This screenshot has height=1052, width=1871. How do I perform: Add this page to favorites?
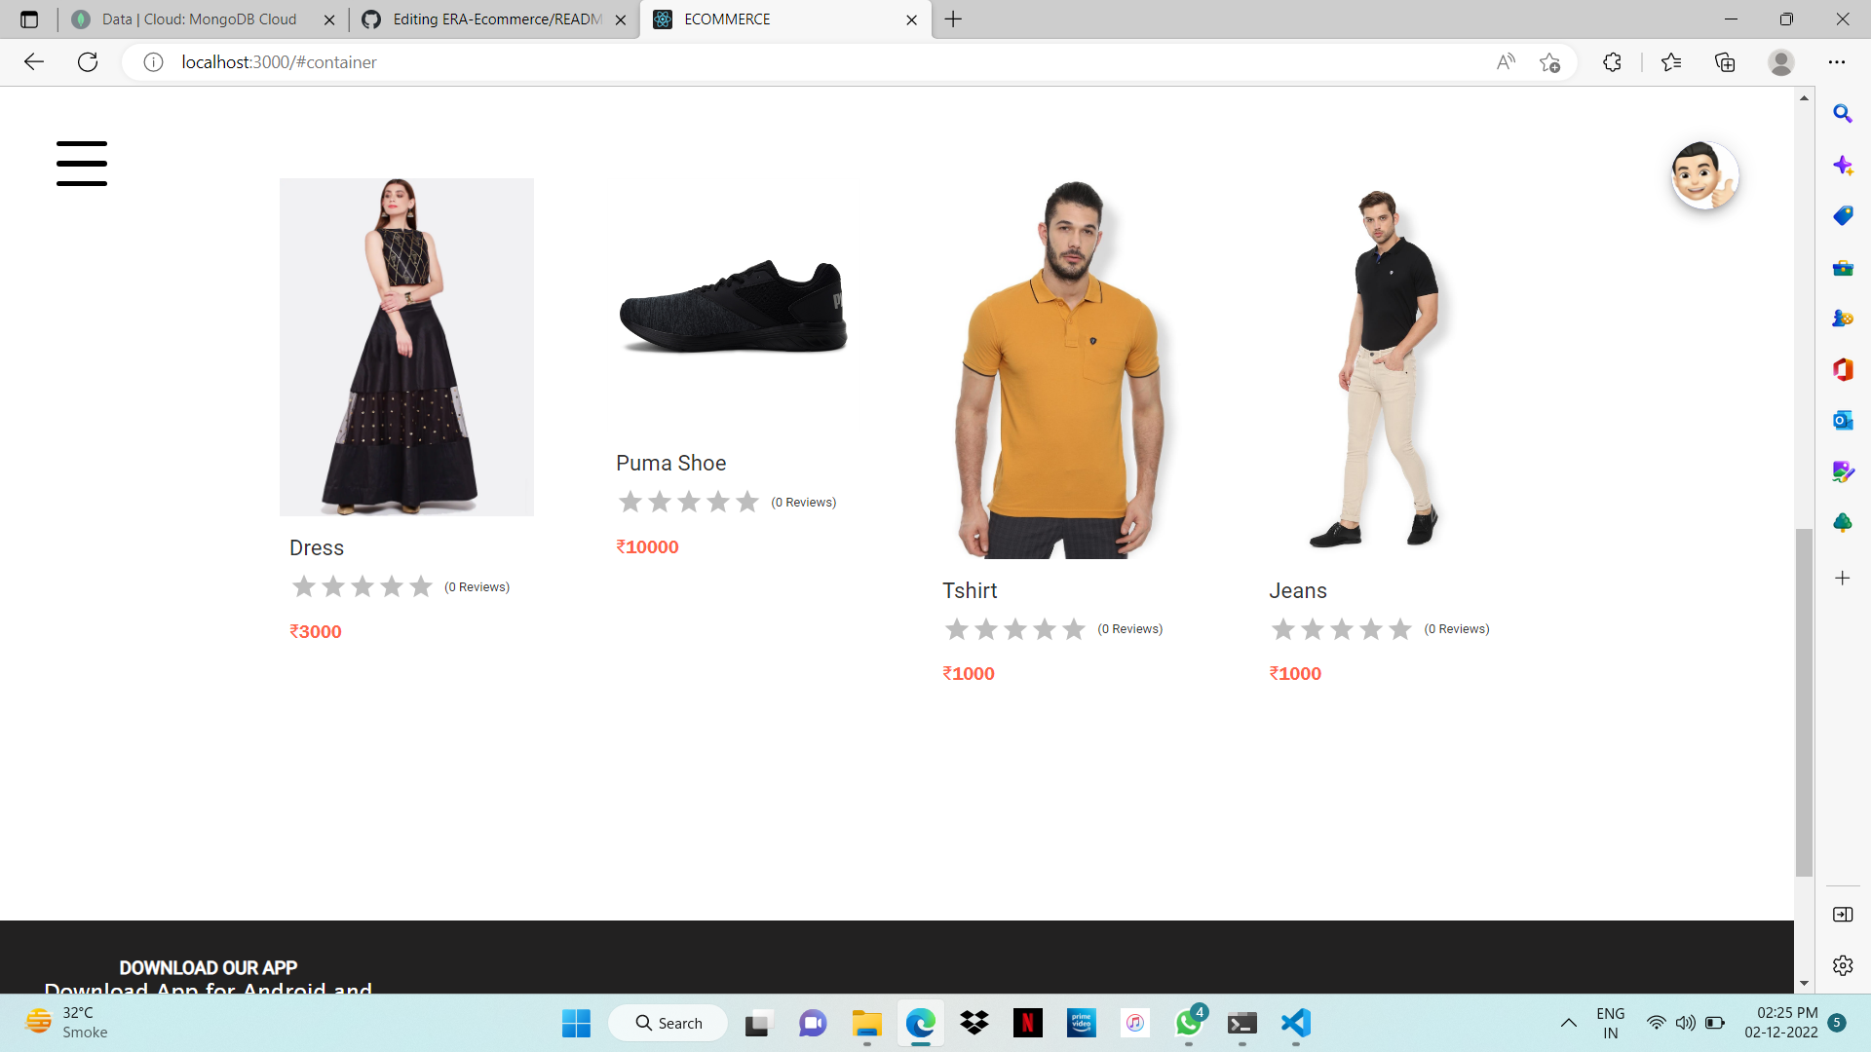coord(1549,61)
